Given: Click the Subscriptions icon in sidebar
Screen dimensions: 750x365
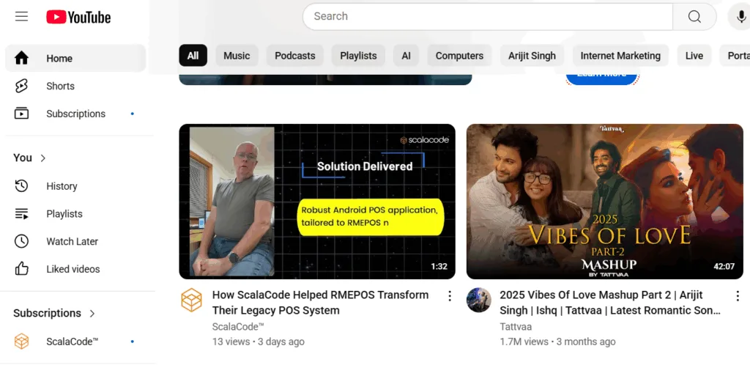Looking at the screenshot, I should [21, 114].
